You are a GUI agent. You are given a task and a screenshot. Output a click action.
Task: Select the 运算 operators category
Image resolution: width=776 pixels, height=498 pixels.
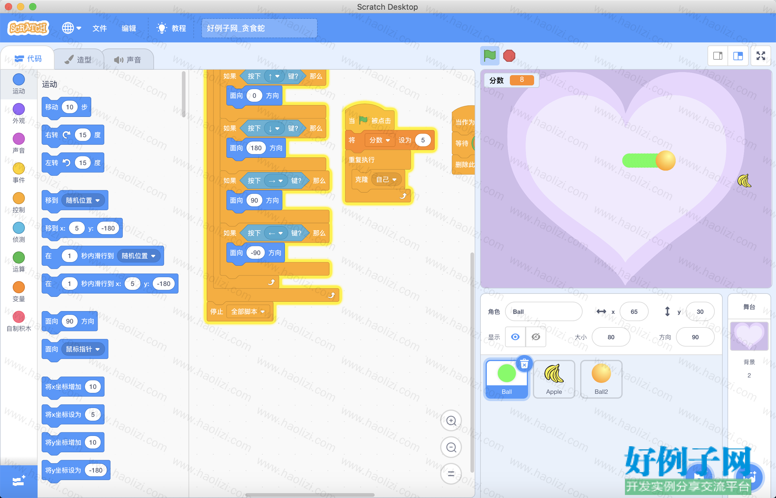19,262
